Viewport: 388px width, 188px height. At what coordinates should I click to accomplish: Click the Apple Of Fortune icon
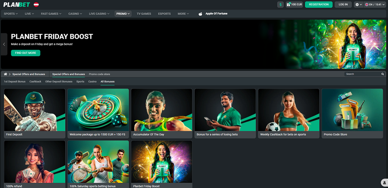click(200, 14)
